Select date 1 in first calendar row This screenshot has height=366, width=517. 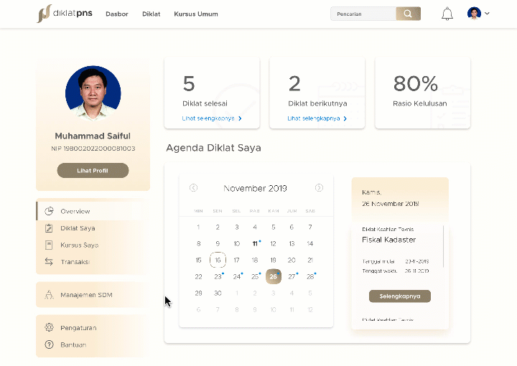click(198, 227)
